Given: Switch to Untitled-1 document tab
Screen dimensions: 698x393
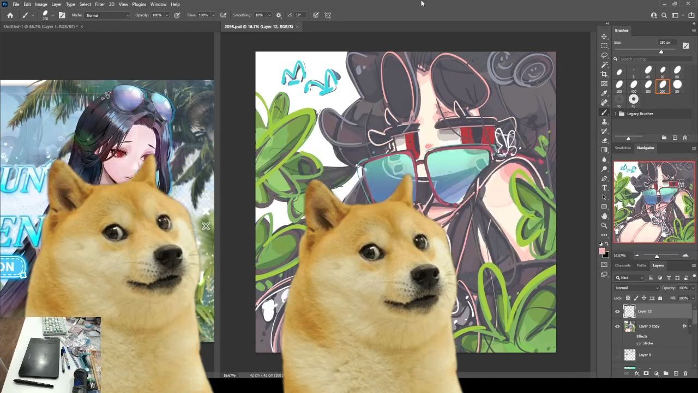Looking at the screenshot, I should 41,26.
